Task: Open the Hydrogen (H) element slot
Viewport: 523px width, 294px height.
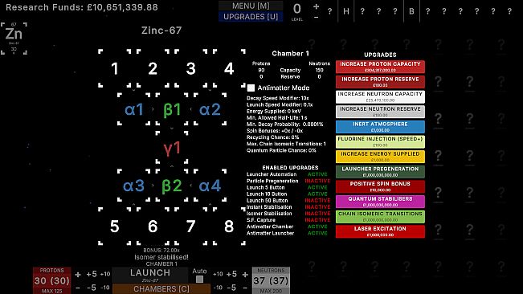Action: click(x=346, y=11)
